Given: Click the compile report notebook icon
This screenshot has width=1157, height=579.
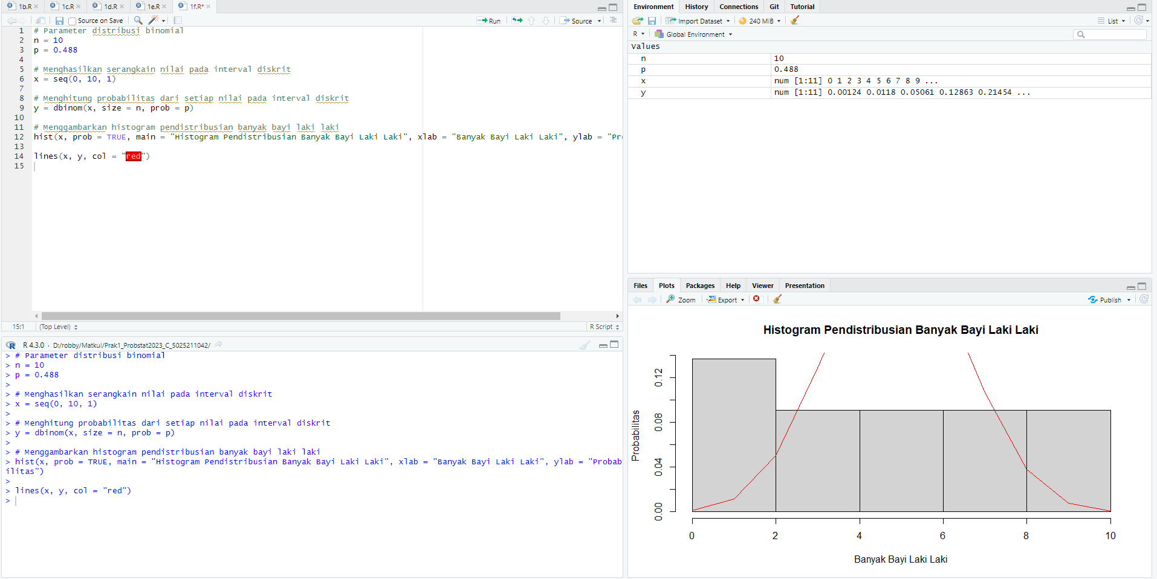Looking at the screenshot, I should click(178, 21).
